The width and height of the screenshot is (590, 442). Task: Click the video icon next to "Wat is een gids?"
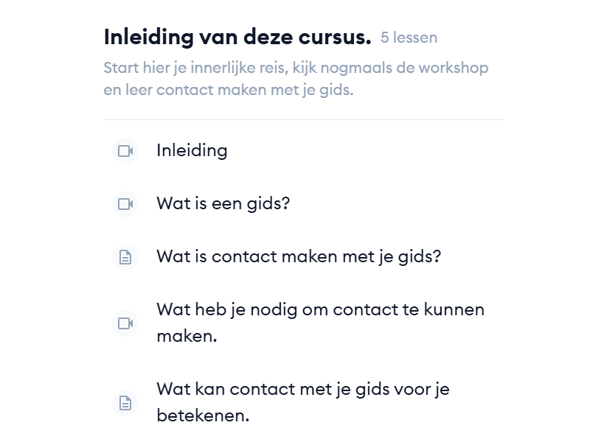125,203
